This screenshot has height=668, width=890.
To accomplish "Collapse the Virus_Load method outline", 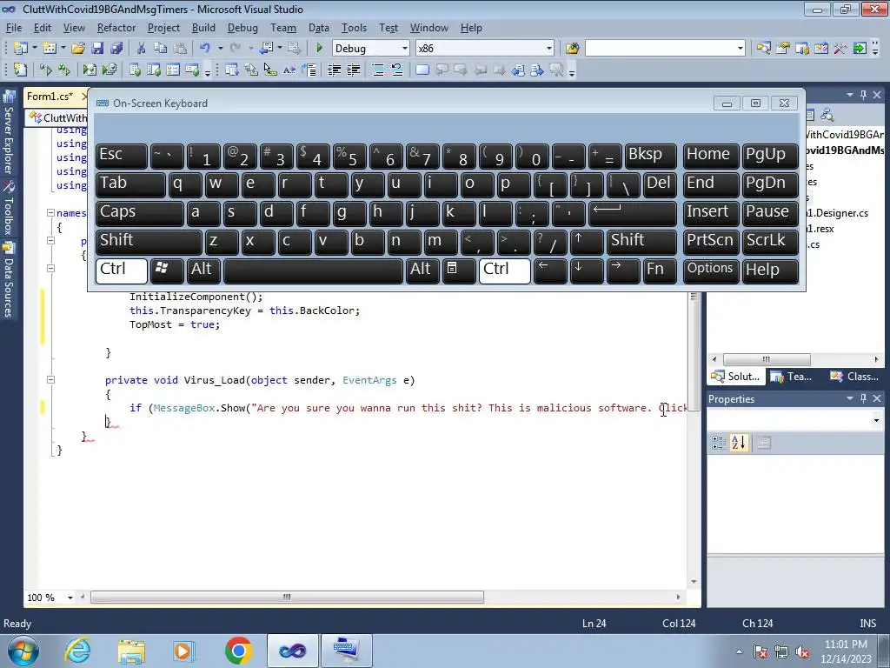I will coord(50,380).
